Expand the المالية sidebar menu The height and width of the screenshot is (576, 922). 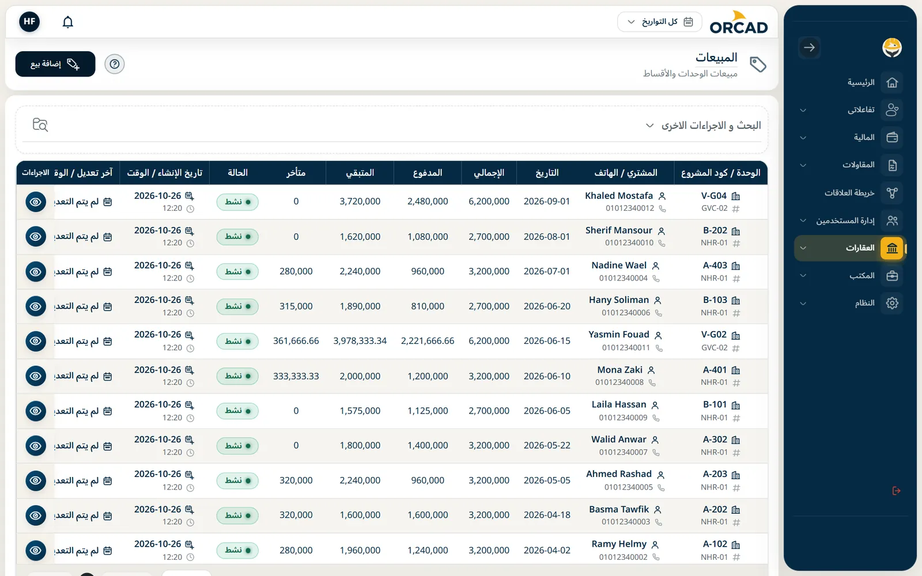click(x=849, y=138)
